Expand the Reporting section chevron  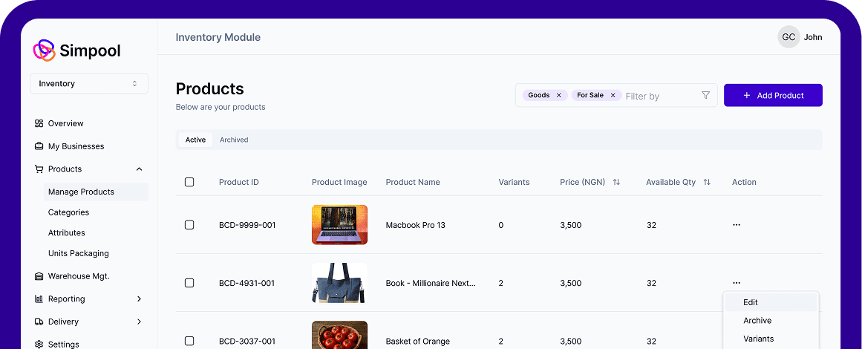tap(139, 299)
